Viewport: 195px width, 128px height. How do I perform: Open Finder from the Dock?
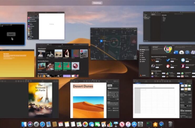(24, 124)
